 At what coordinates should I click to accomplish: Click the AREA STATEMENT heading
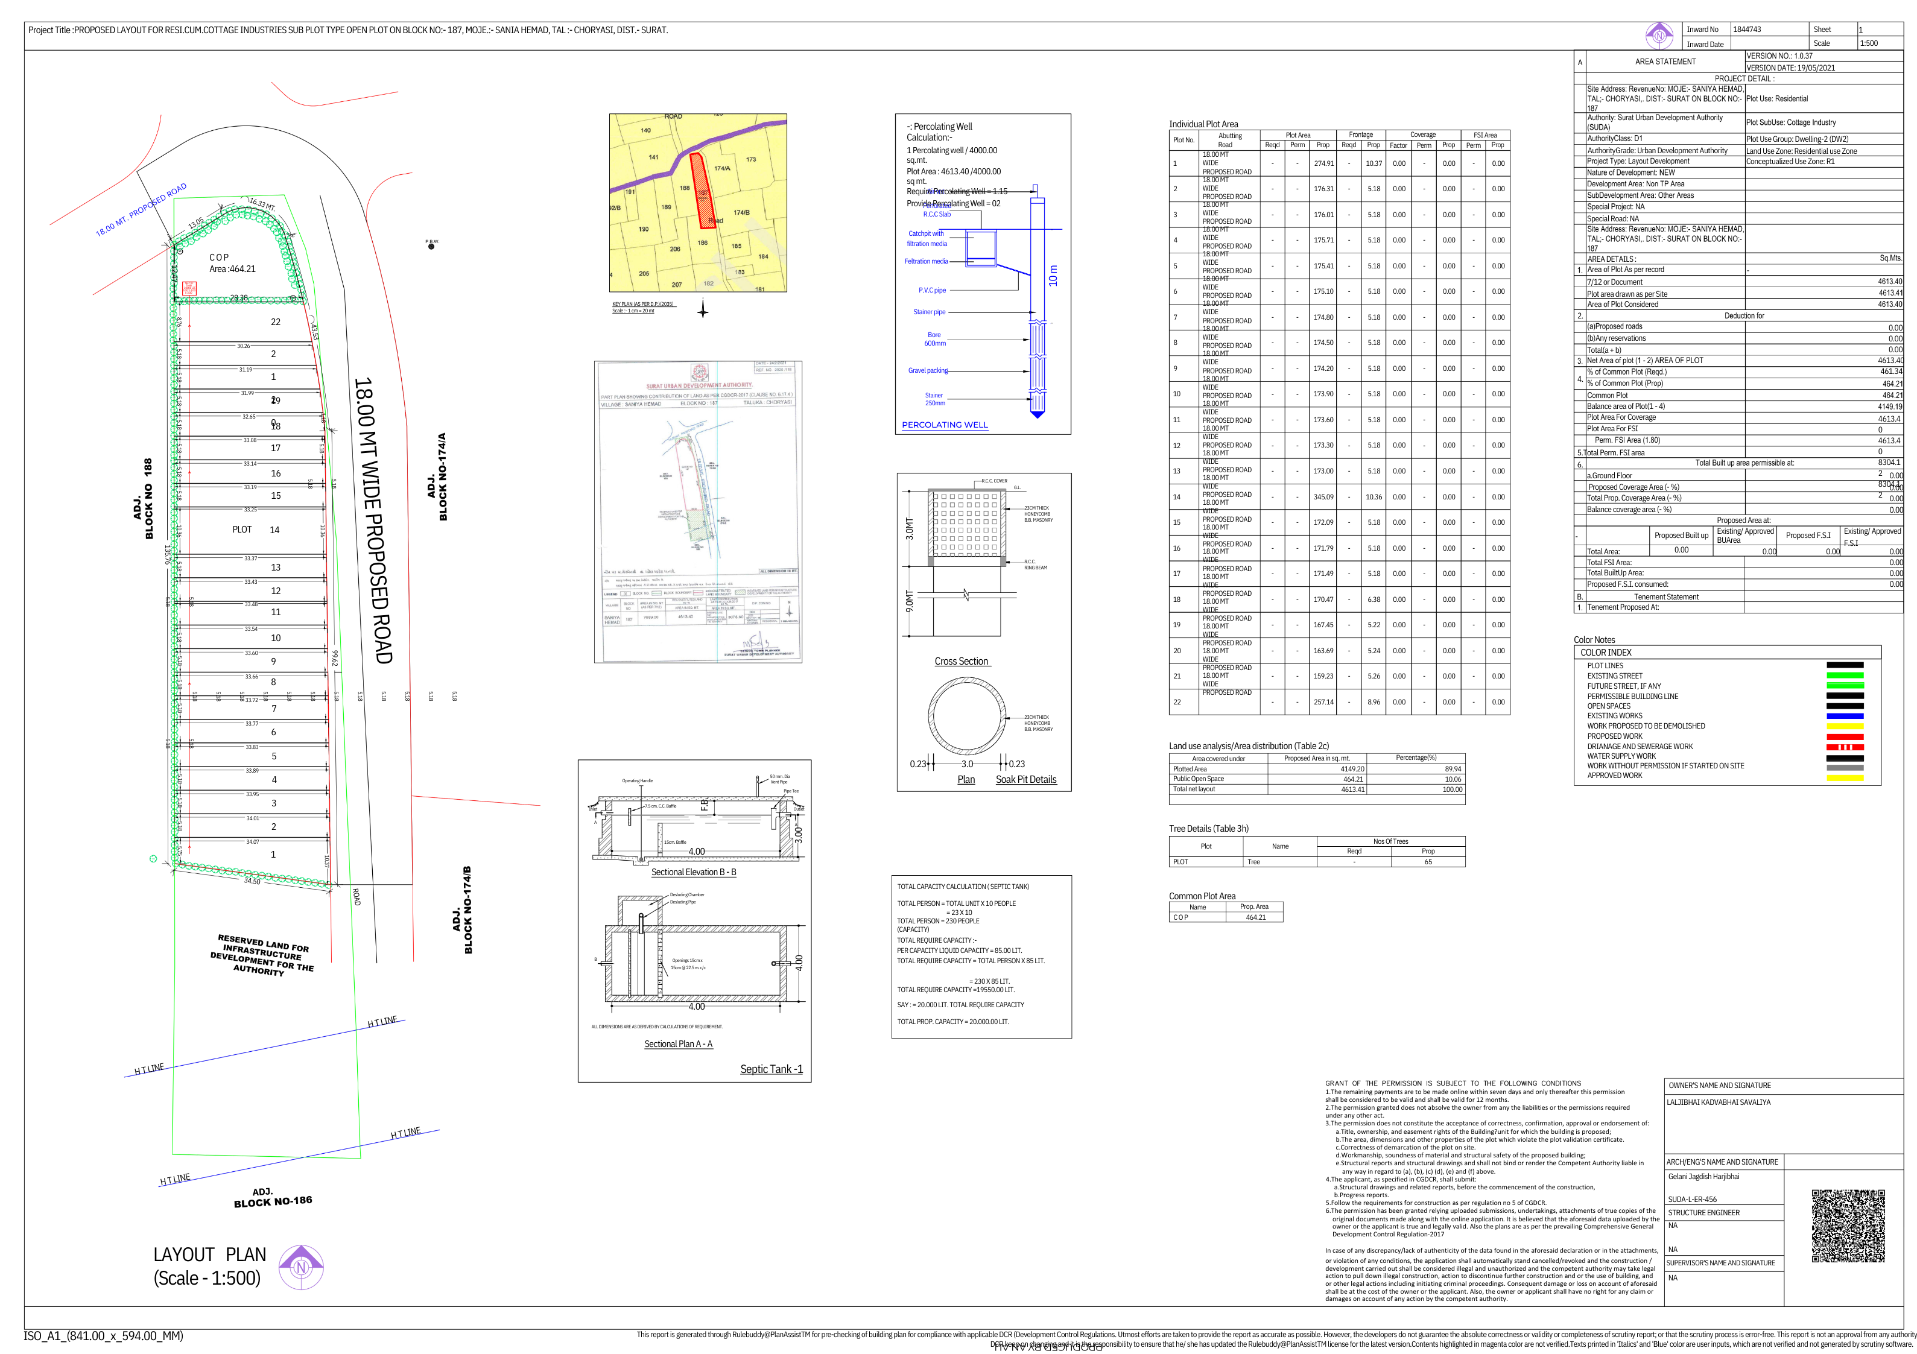click(1665, 62)
